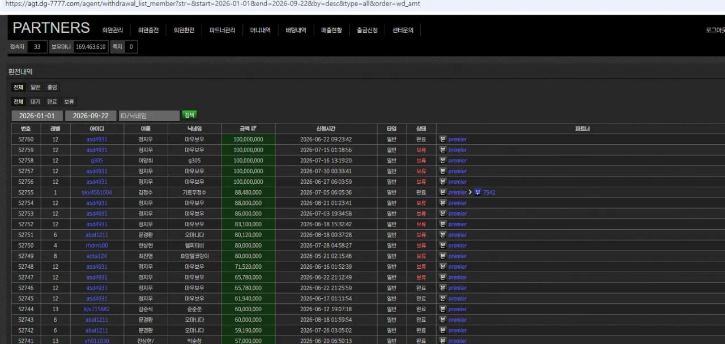Screen dimensions: 725x344
Task: Click the 신청시간 column header
Action: (326, 128)
